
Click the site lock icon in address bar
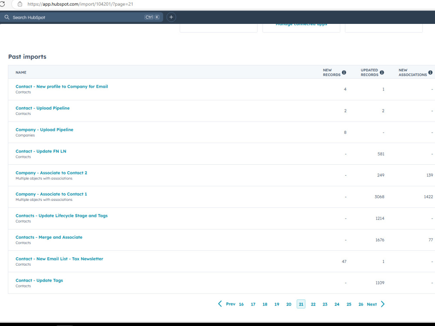tap(20, 4)
